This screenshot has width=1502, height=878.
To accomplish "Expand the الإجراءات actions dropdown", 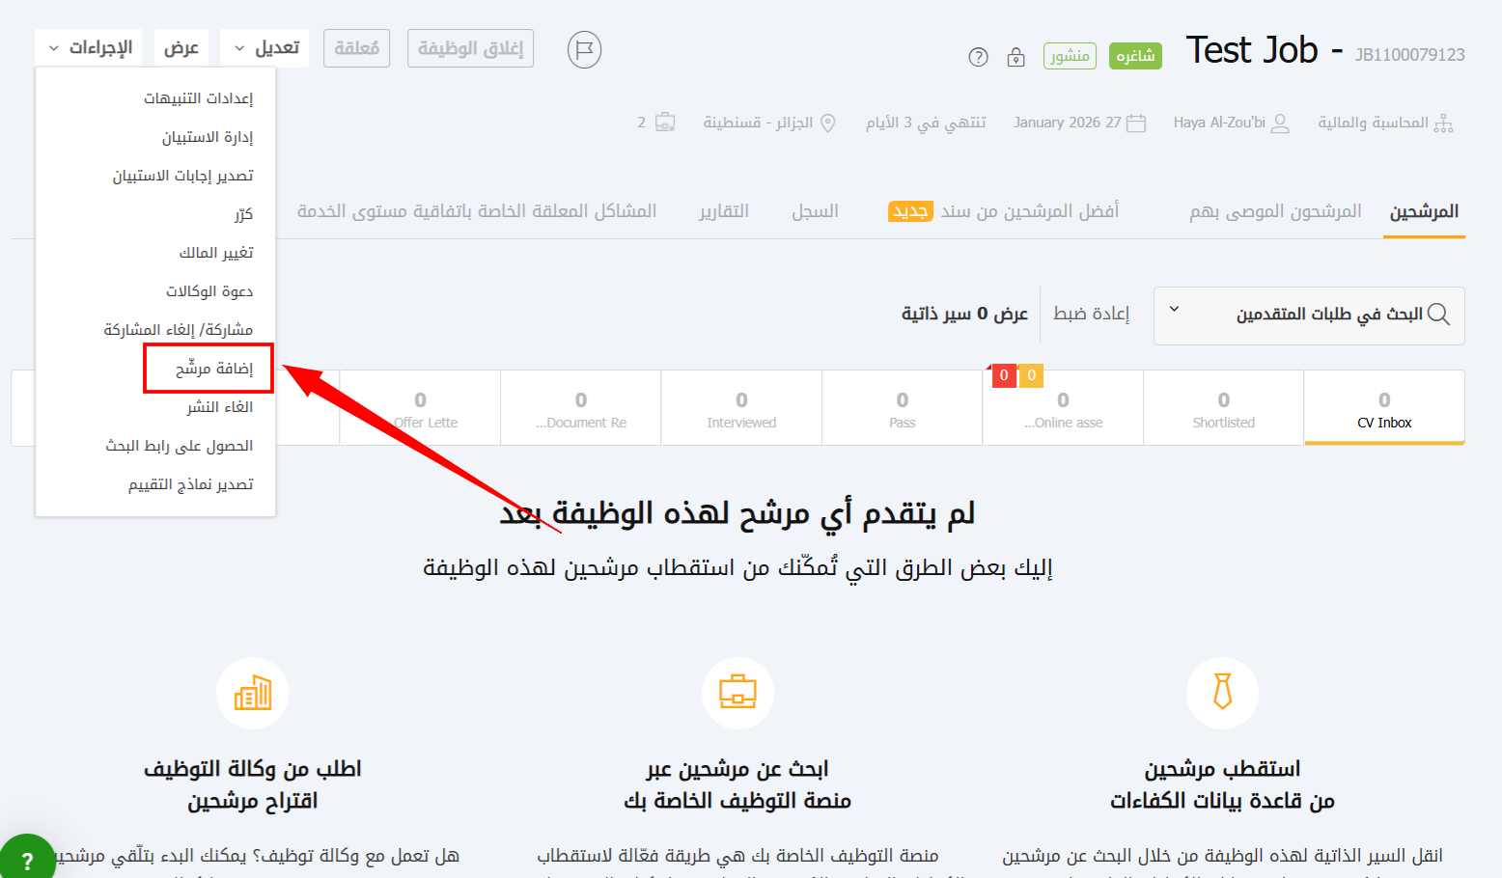I will coord(89,48).
